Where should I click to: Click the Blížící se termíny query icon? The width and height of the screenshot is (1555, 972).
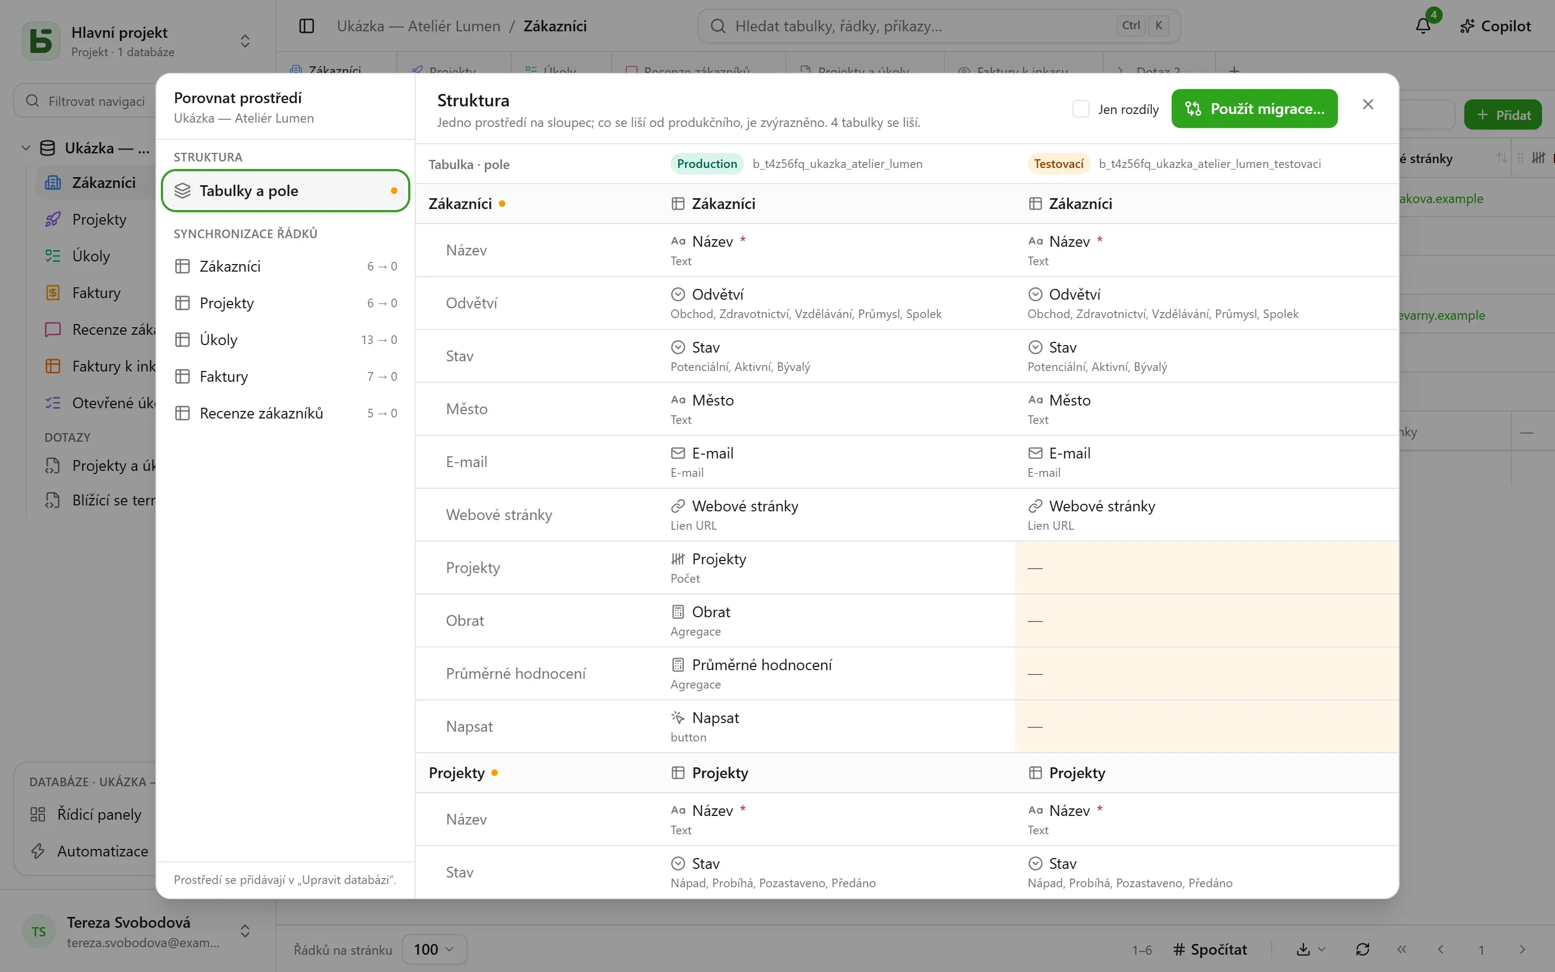53,500
